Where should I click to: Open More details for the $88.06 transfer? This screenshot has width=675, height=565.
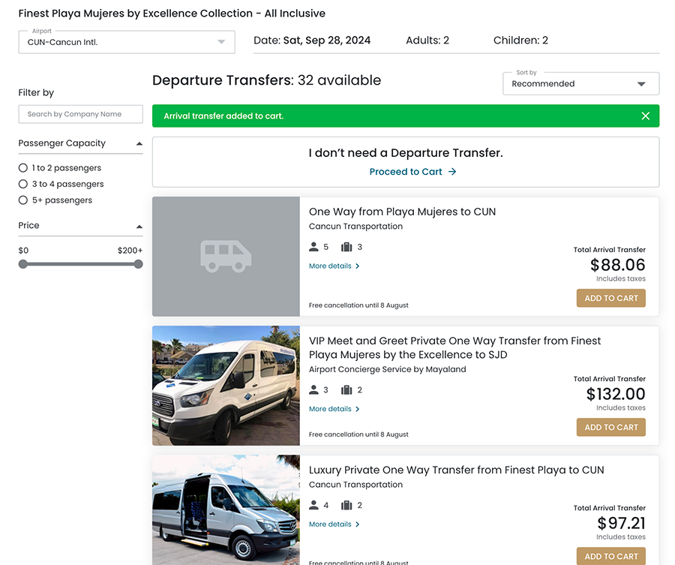point(334,266)
